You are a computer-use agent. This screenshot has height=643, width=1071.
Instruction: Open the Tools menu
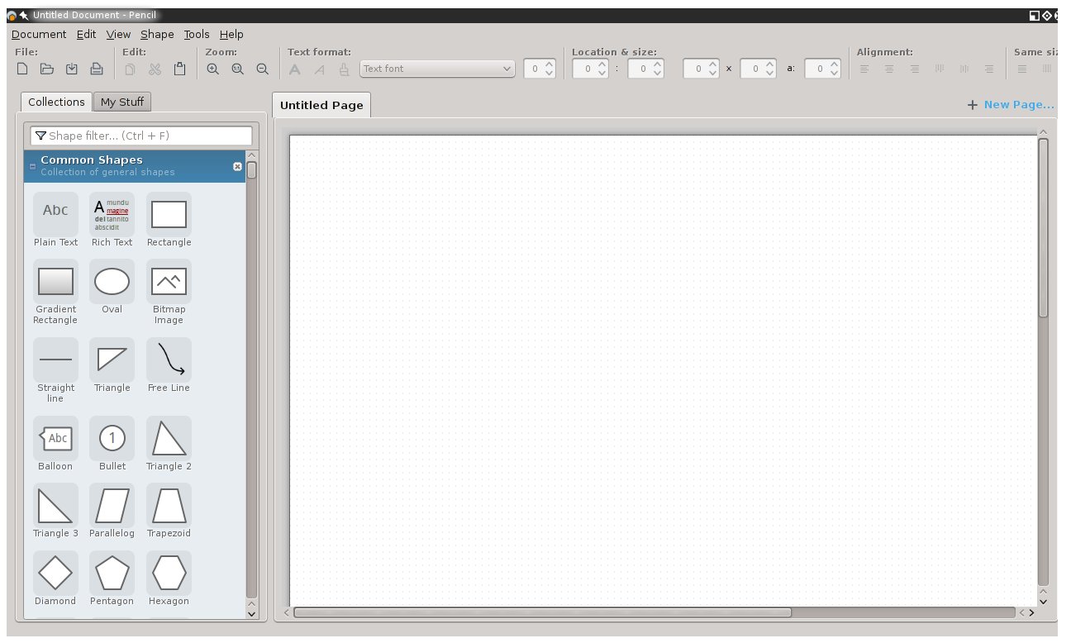(197, 34)
